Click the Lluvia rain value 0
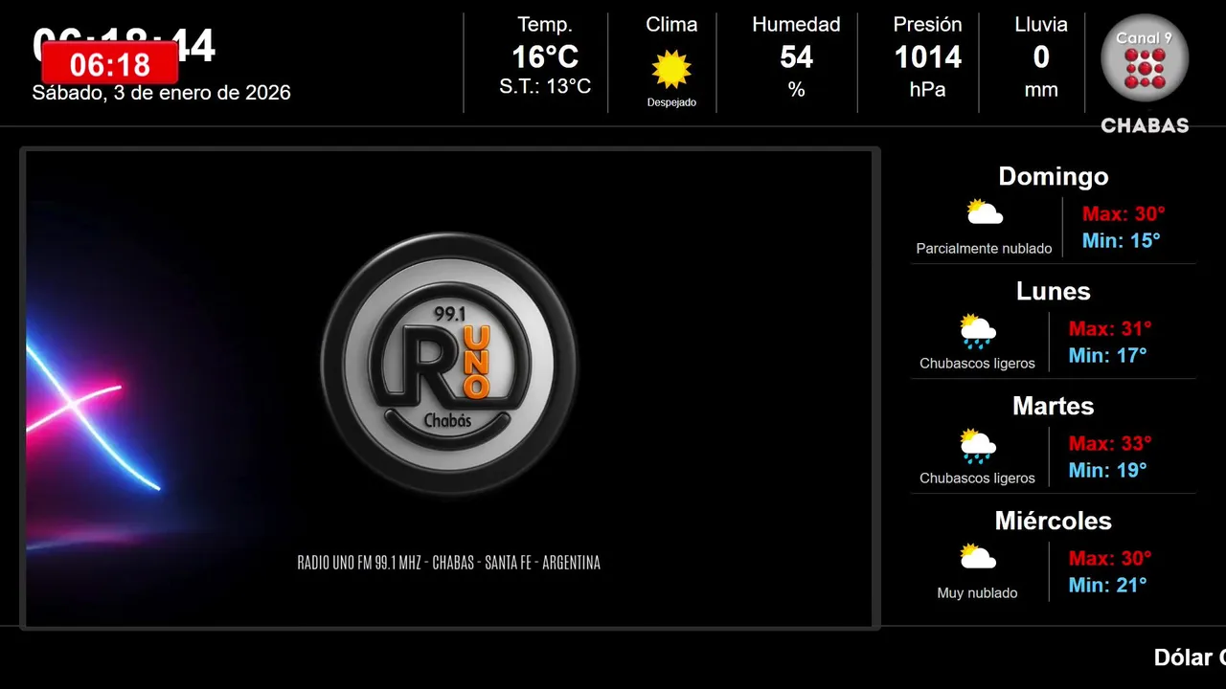Image resolution: width=1226 pixels, height=689 pixels. 1041,57
